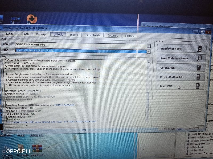Click phone icon on Read Phone Info
Viewport: 213px width, 159px height.
[x=199, y=49]
